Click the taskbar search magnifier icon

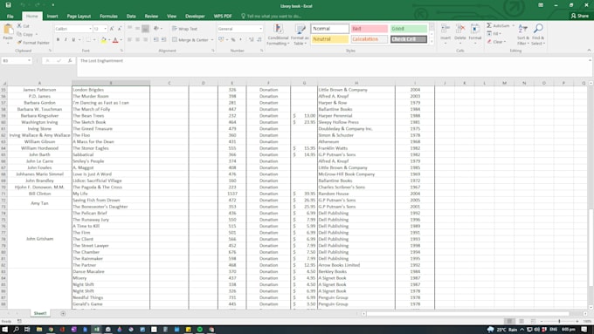pos(16,330)
